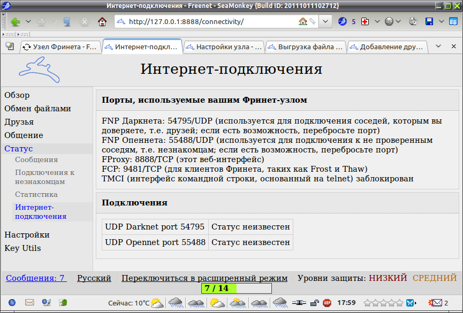Open 'Подключения к незнакомцам' submenu link
Viewport: 463px width, 313px height.
44,177
